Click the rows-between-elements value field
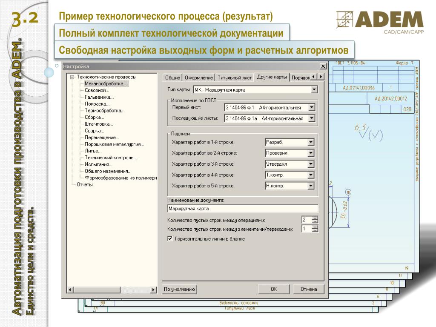436x327 pixels. tap(307, 229)
